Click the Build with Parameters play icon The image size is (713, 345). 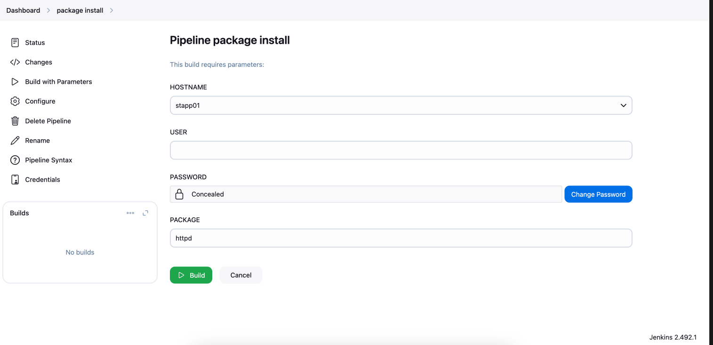click(15, 81)
